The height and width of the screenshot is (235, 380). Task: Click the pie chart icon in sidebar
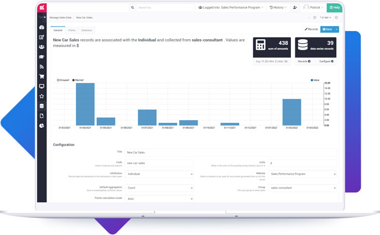coord(41,126)
